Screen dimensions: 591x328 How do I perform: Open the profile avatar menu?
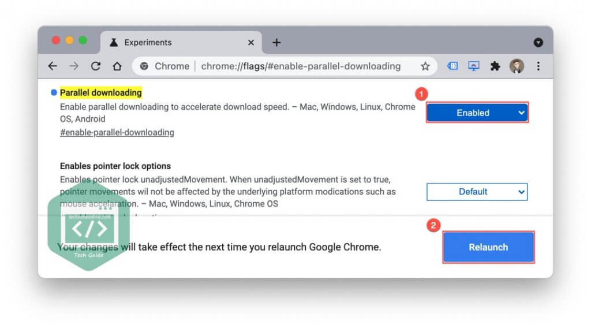[517, 66]
